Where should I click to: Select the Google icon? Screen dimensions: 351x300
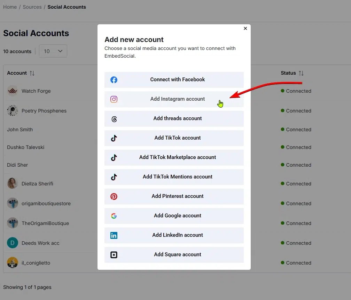(x=114, y=216)
